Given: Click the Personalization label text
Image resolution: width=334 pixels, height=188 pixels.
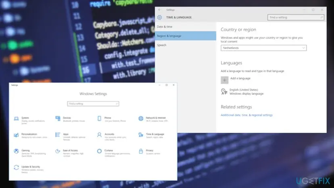Looking at the screenshot, I should [29, 134].
